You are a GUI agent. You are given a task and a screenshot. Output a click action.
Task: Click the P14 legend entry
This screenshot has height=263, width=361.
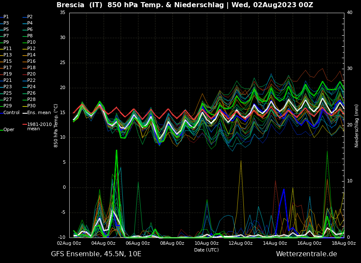(x=29, y=55)
